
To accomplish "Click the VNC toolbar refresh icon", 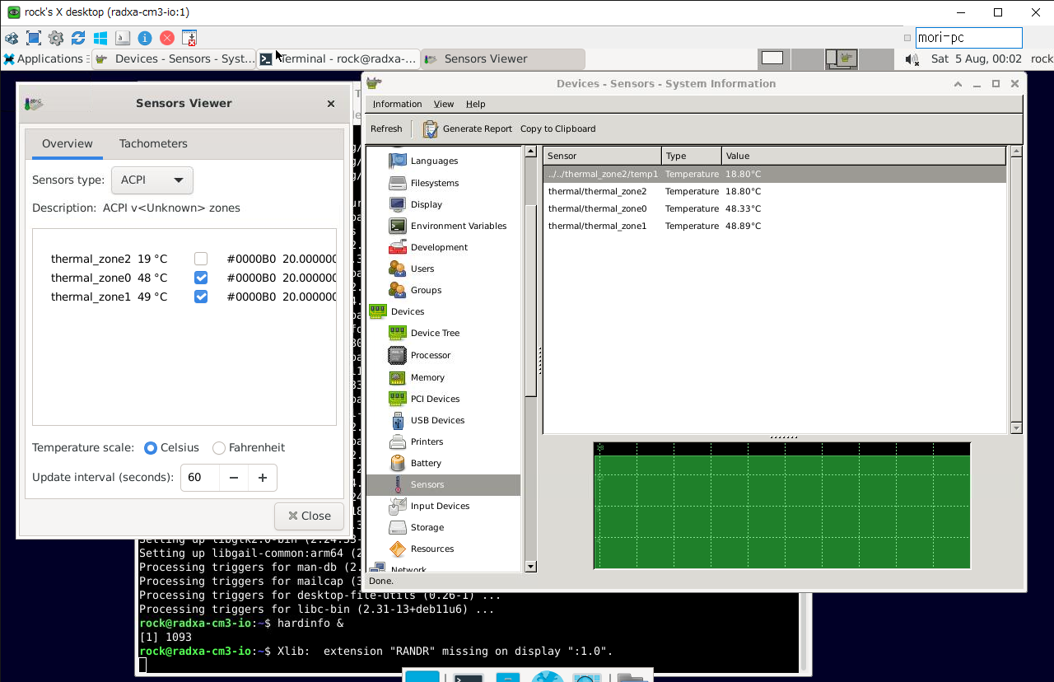I will coord(78,38).
